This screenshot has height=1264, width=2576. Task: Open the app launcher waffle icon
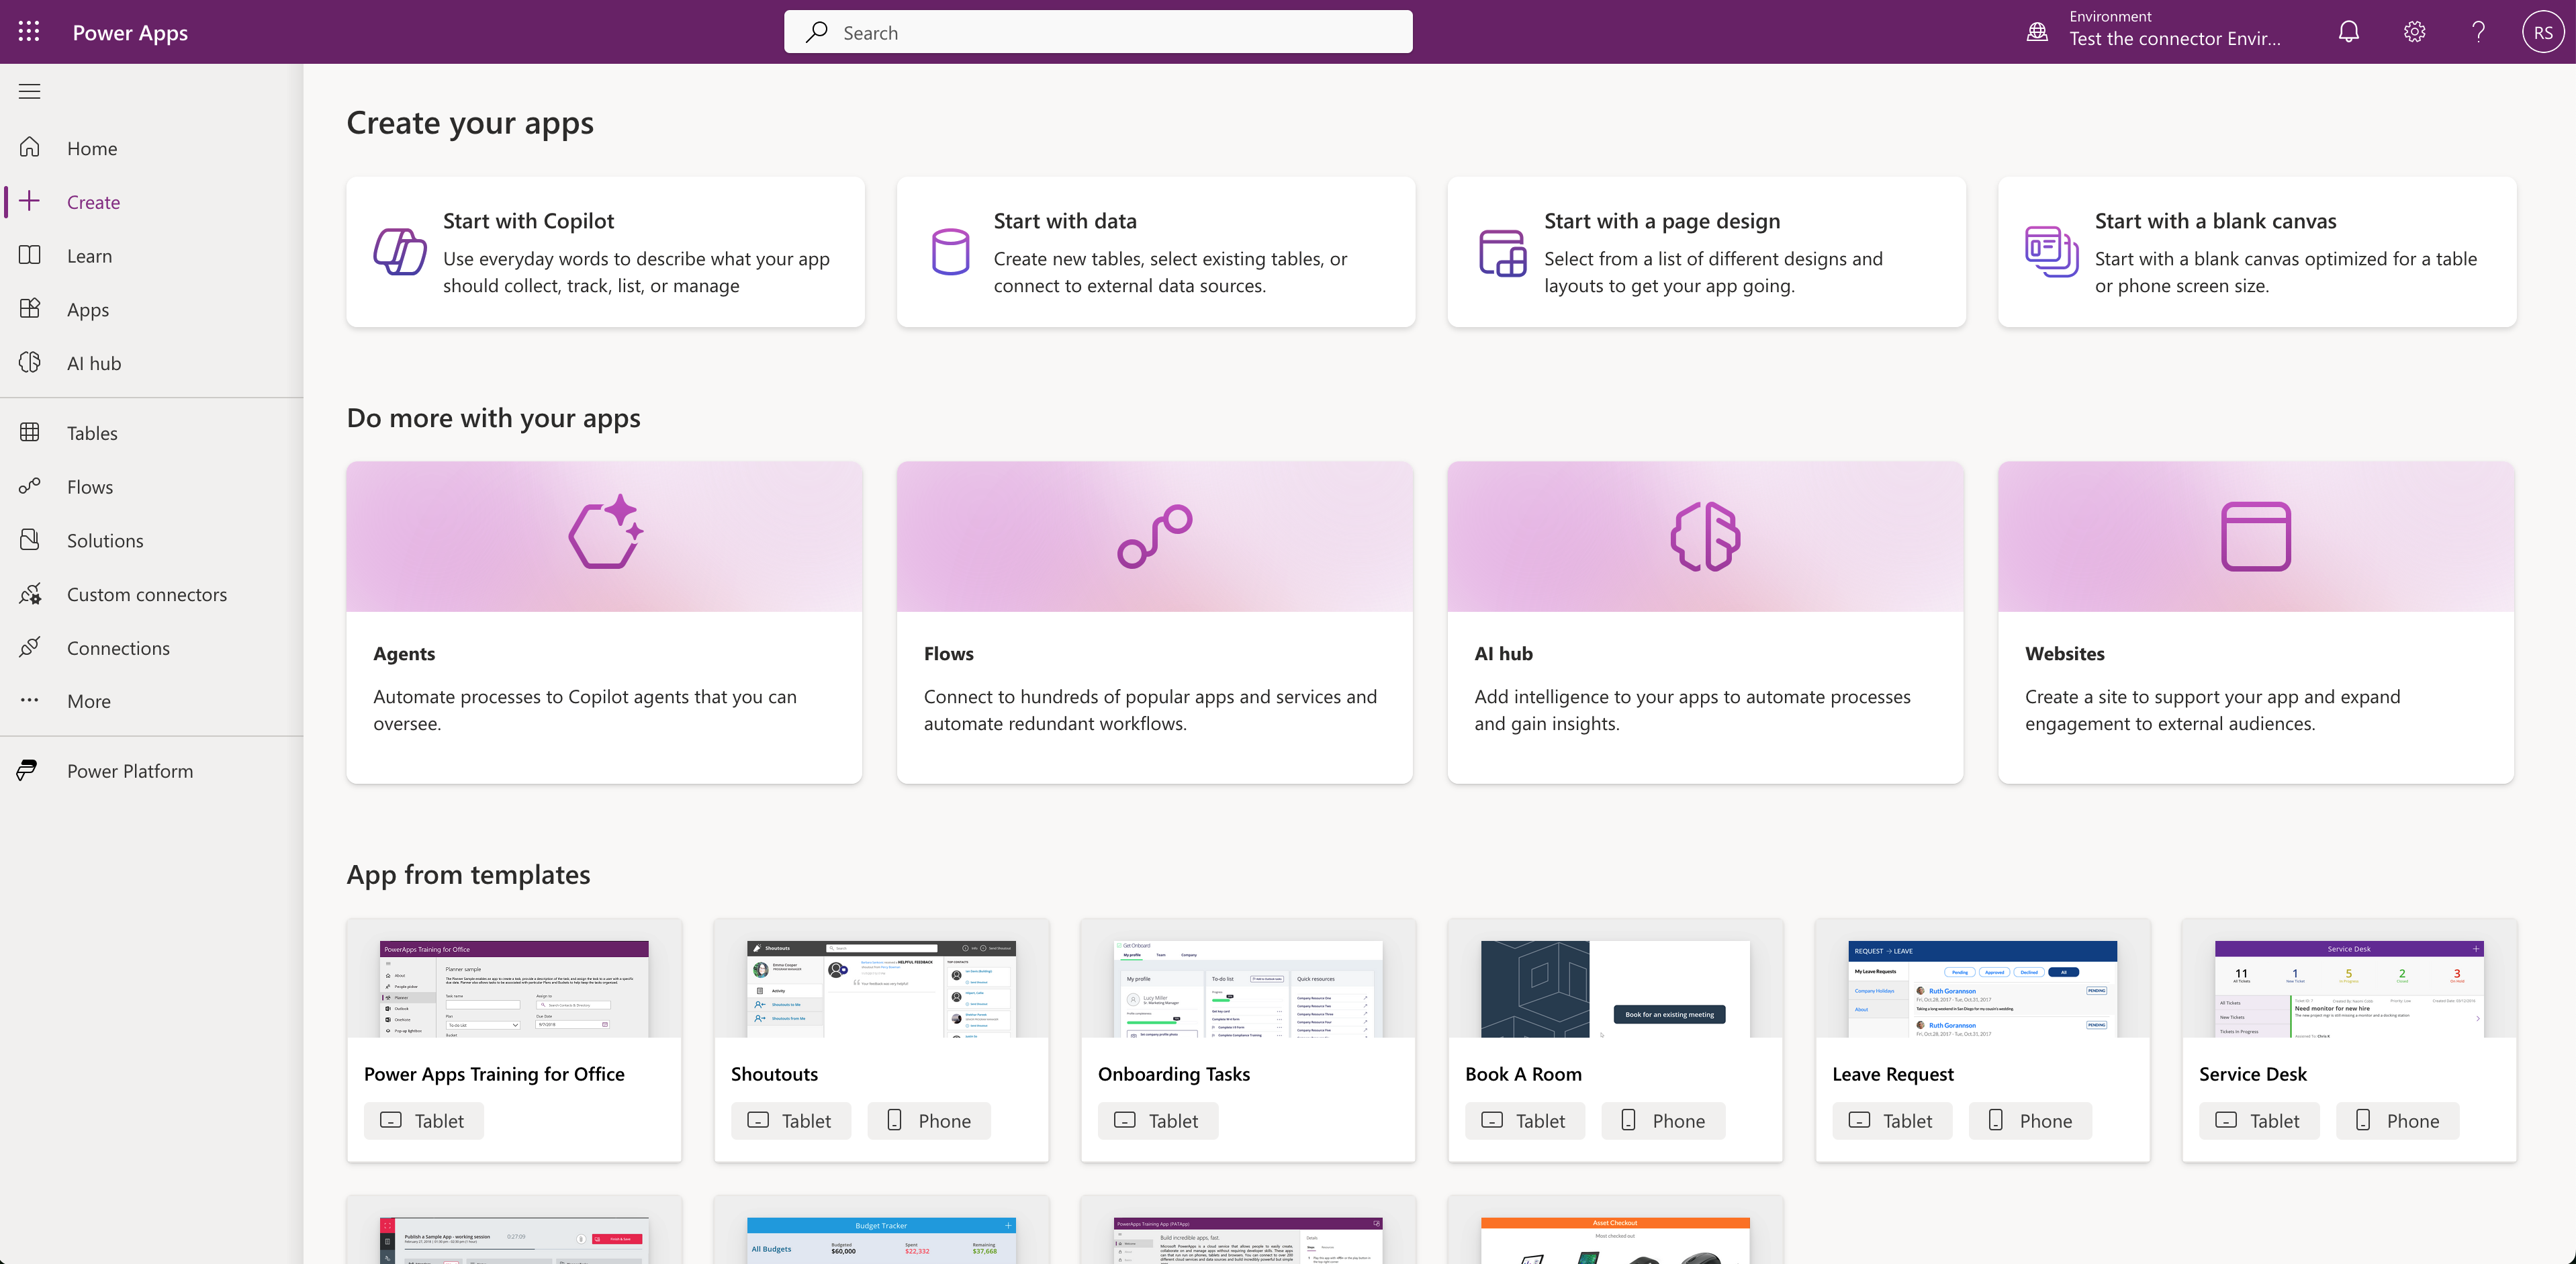click(29, 32)
